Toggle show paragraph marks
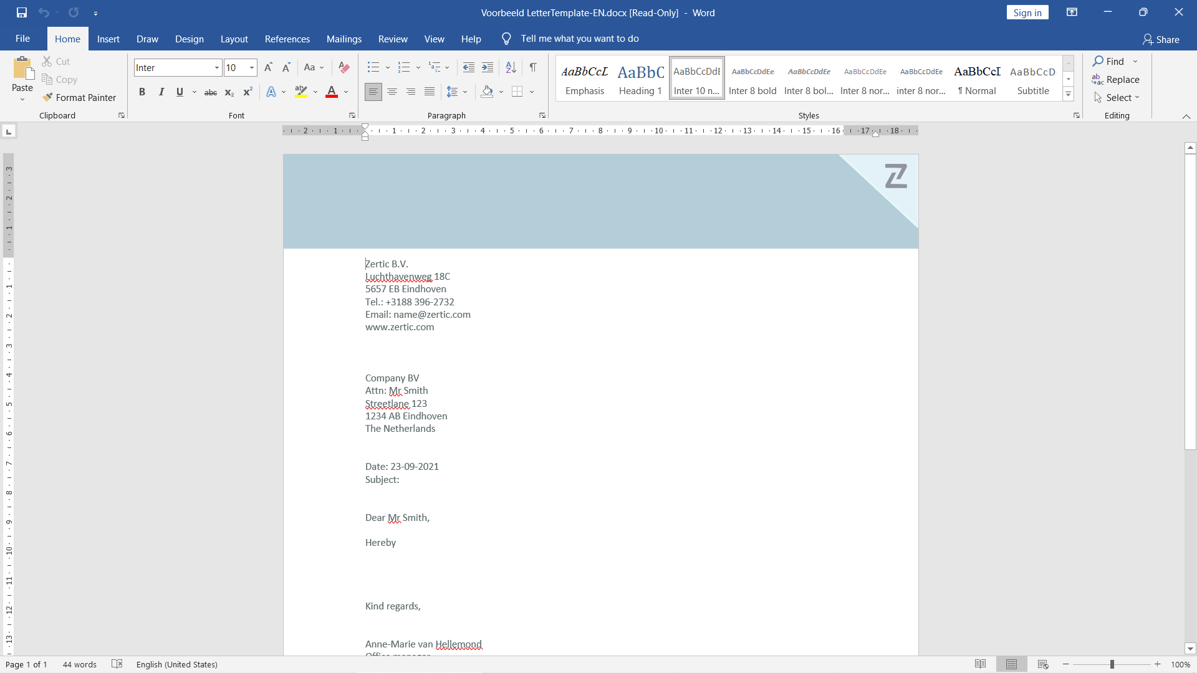This screenshot has width=1197, height=673. 533,67
